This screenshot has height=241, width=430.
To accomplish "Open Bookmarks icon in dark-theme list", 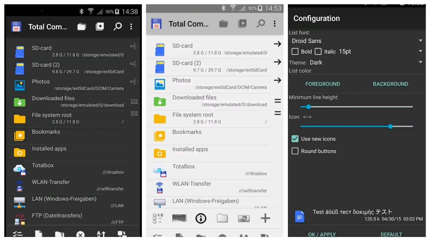I will [20, 136].
